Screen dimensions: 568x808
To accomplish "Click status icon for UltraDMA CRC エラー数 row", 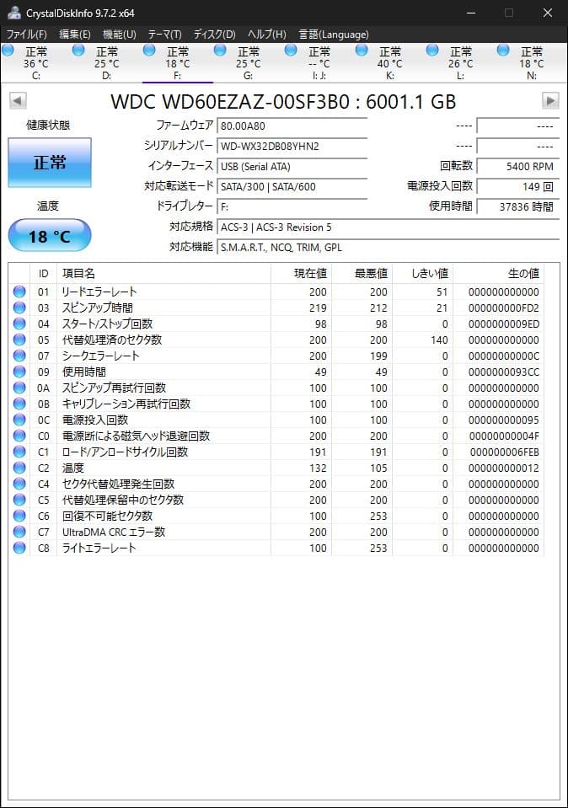I will click(19, 532).
